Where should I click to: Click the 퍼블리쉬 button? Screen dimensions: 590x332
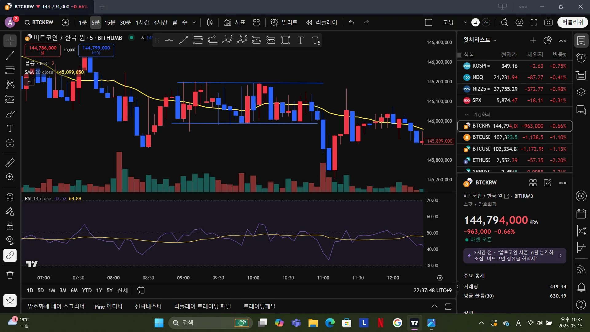[x=572, y=22]
